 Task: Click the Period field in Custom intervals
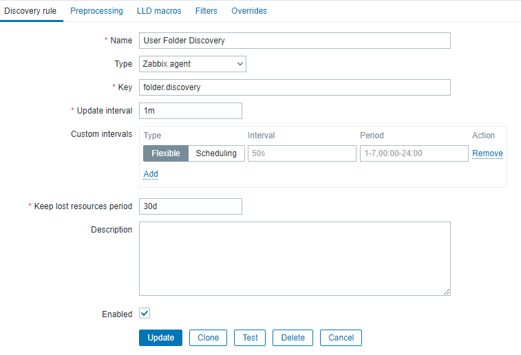click(414, 153)
